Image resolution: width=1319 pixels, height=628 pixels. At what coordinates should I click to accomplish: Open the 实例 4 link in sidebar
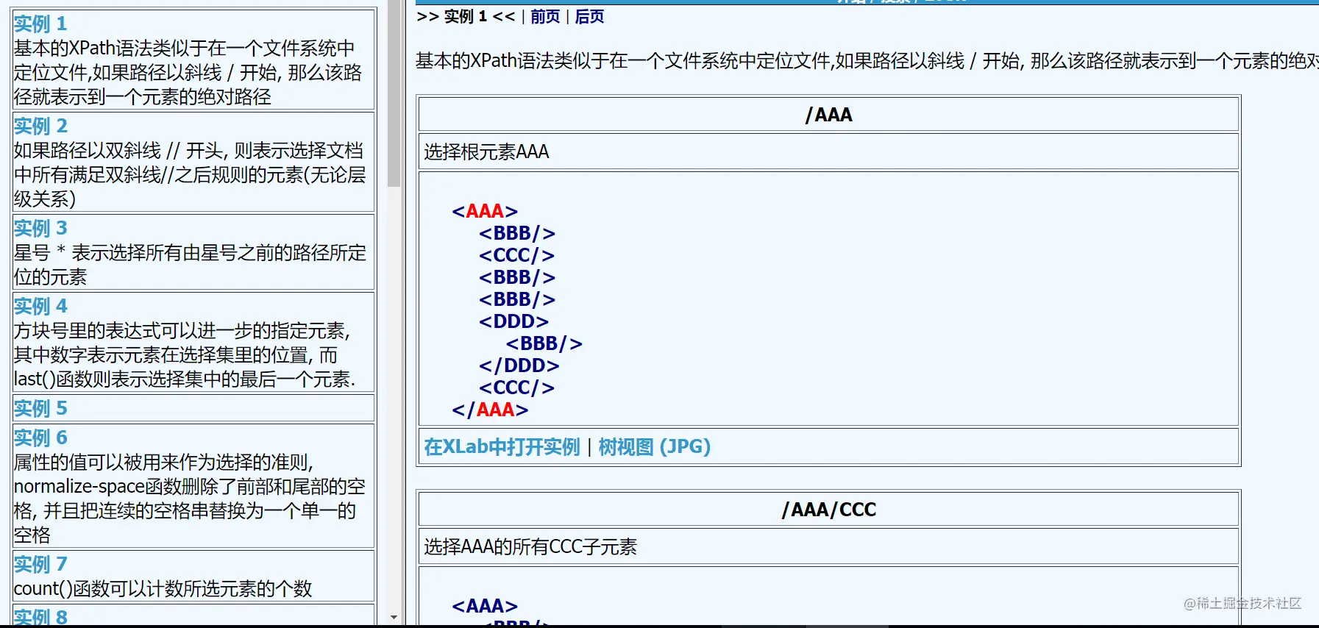tap(40, 306)
